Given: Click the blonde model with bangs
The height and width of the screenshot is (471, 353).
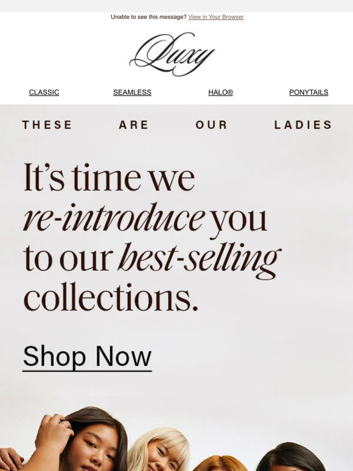Looking at the screenshot, I should click(156, 449).
